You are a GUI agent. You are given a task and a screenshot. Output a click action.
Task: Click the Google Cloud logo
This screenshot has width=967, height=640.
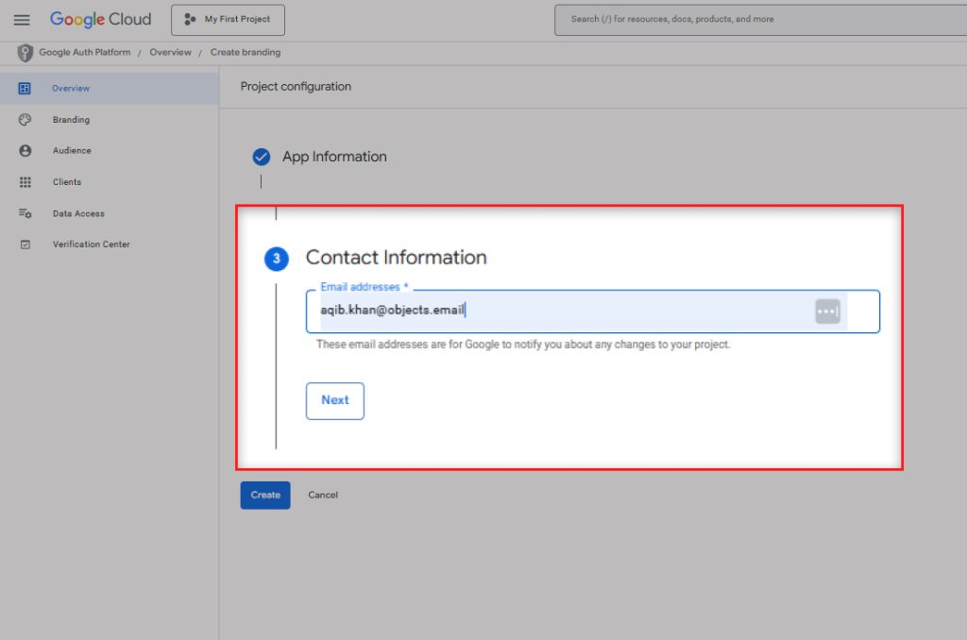[100, 20]
